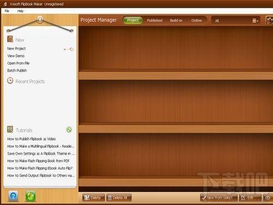Screen dimensions: 273x205
Task: Click the New From Select button
Action: click(219, 198)
